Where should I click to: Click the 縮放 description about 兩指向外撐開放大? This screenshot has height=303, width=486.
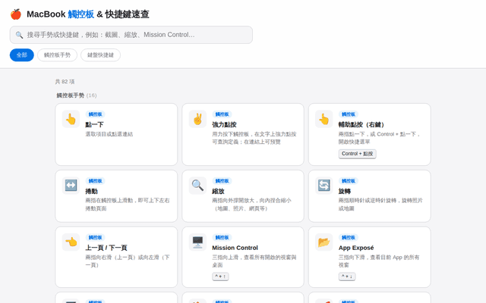[x=251, y=205]
